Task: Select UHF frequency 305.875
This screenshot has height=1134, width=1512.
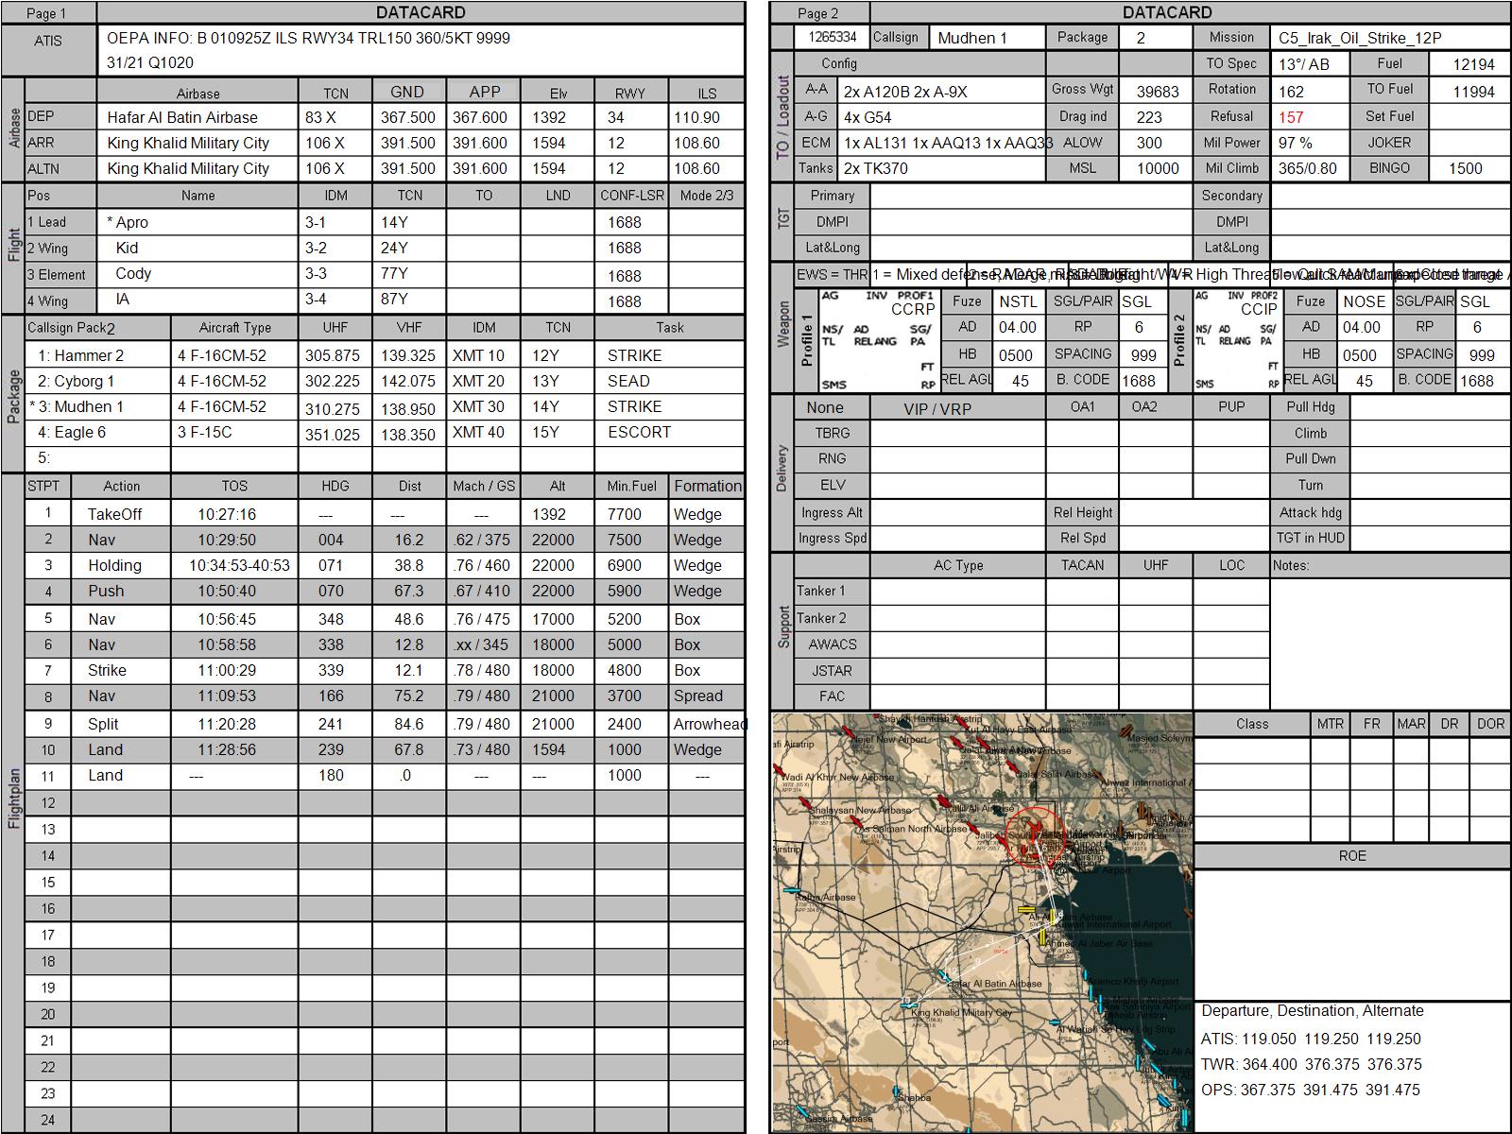Action: 332,356
